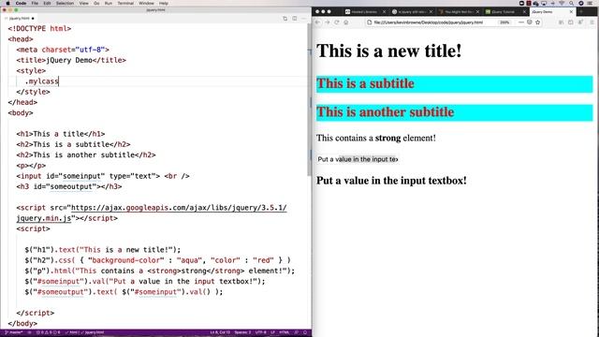Open the Firefox Library icon
The width and height of the screenshot is (599, 337).
(562, 22)
